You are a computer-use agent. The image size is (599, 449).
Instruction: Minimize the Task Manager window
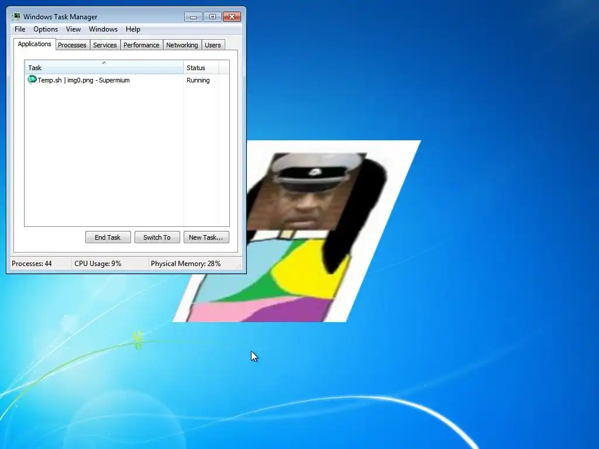(193, 17)
